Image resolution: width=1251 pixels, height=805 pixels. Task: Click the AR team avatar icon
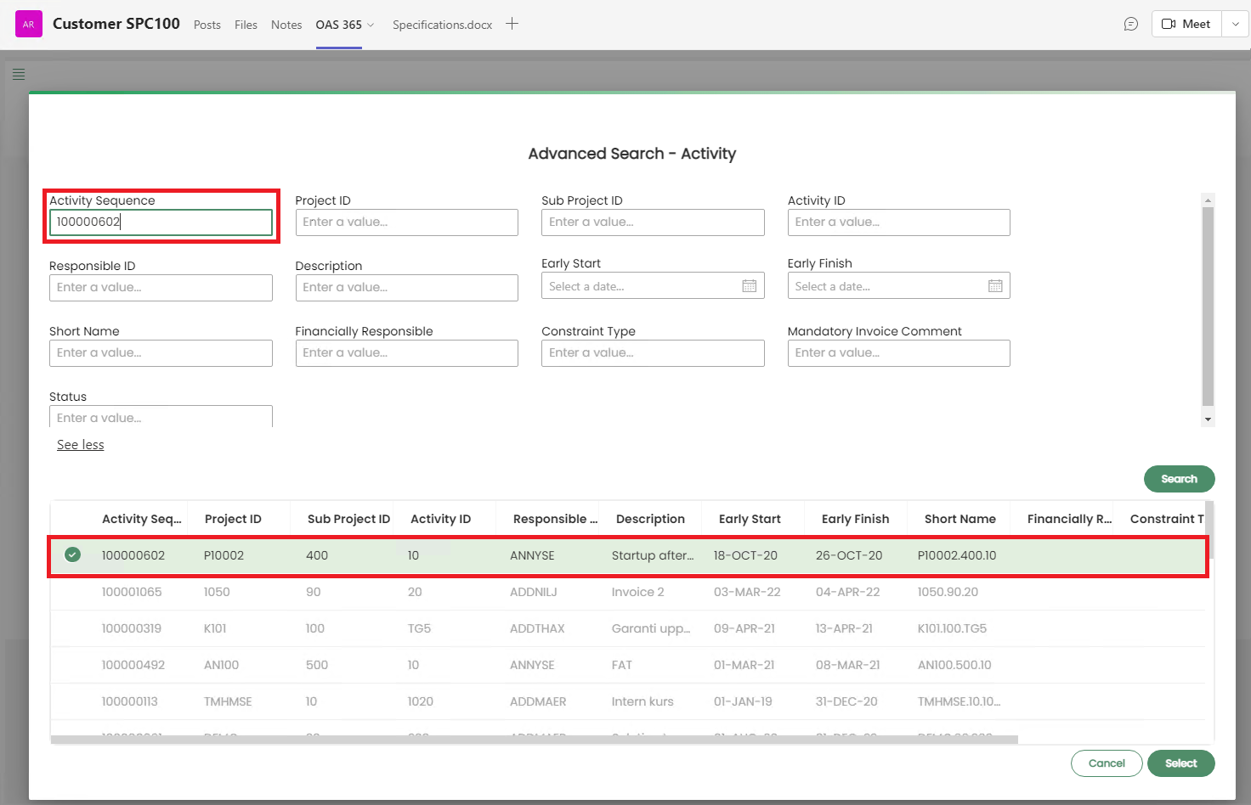click(29, 24)
